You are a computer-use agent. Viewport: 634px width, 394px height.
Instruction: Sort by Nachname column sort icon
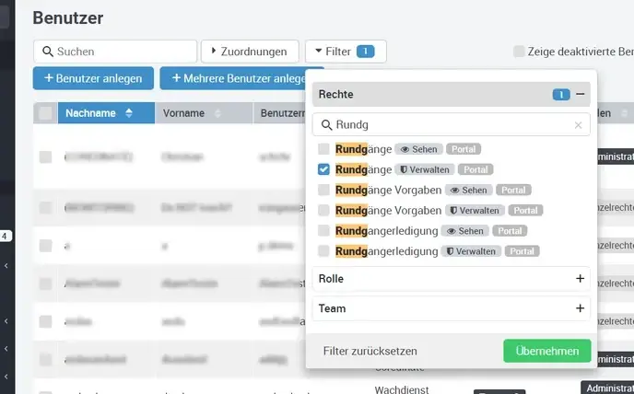pos(129,113)
